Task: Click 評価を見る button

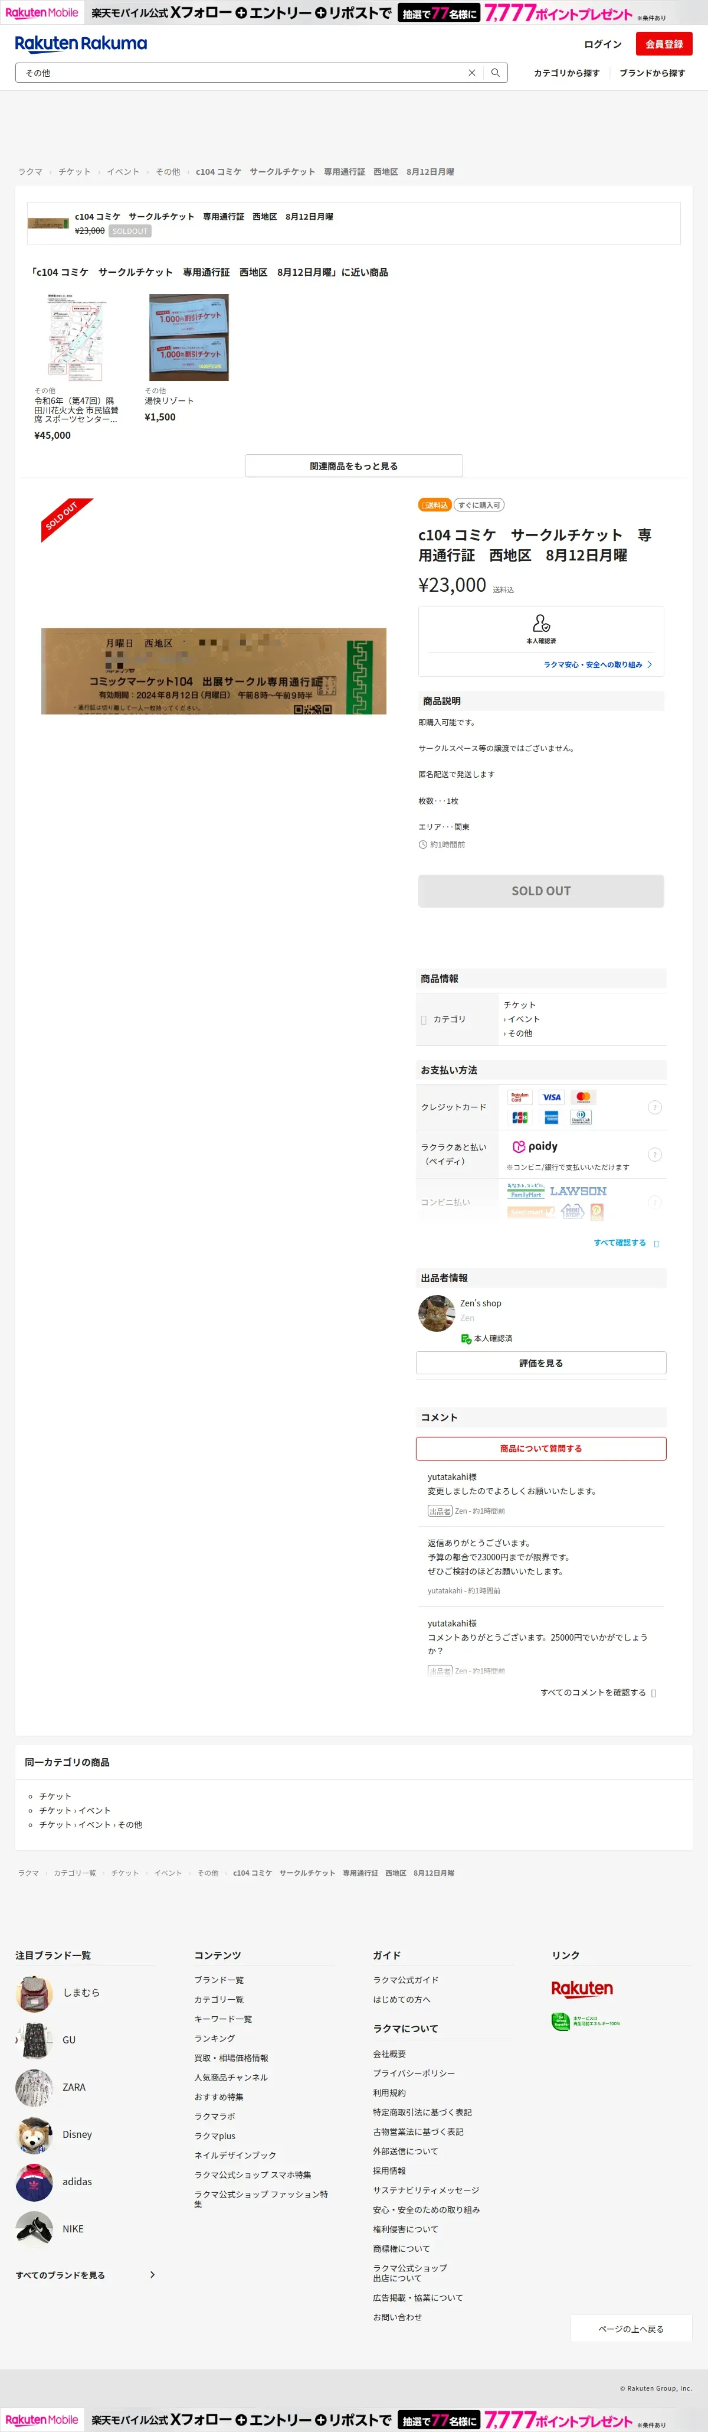Action: [541, 1362]
